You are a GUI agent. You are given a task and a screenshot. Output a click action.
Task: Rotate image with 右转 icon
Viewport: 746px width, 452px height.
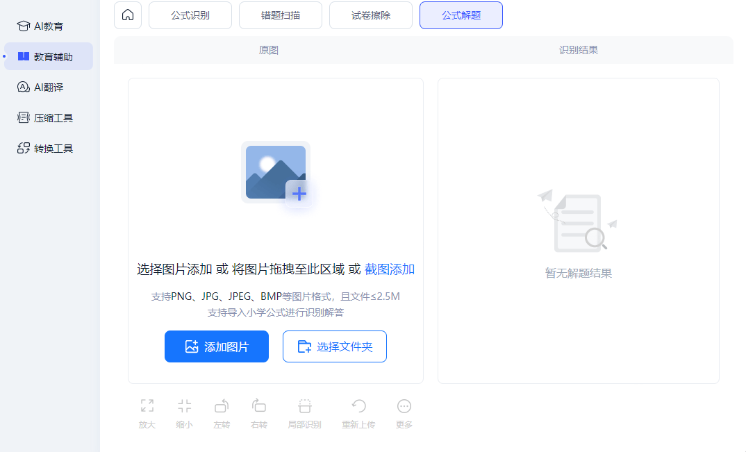click(259, 406)
